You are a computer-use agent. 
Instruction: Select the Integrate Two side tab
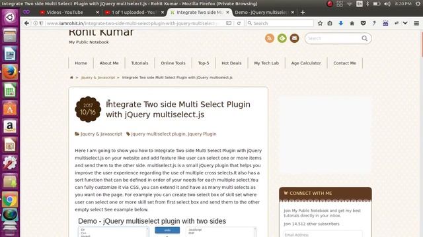tap(200, 13)
